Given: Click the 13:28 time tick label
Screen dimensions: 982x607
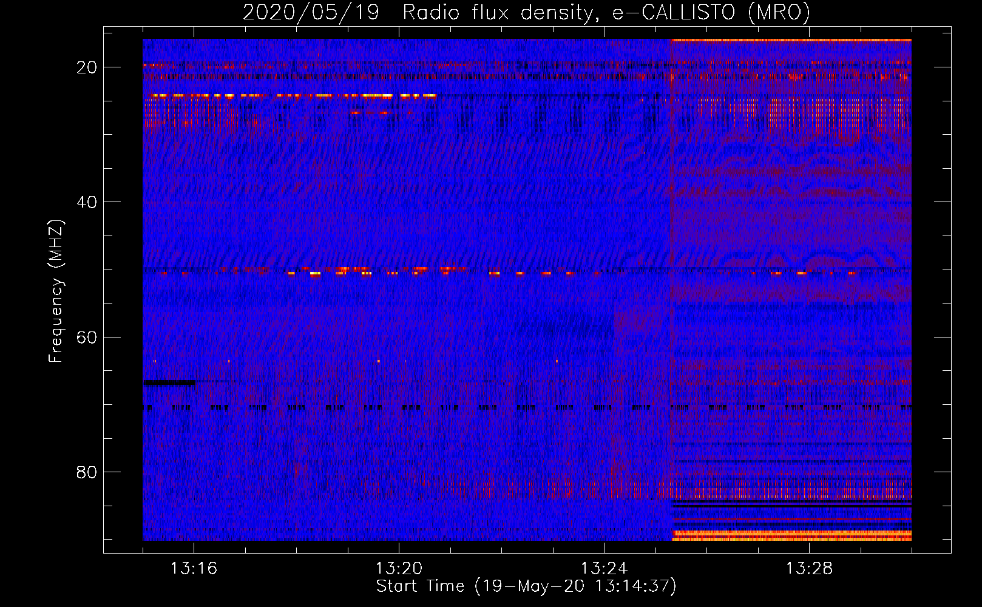Looking at the screenshot, I should point(809,569).
